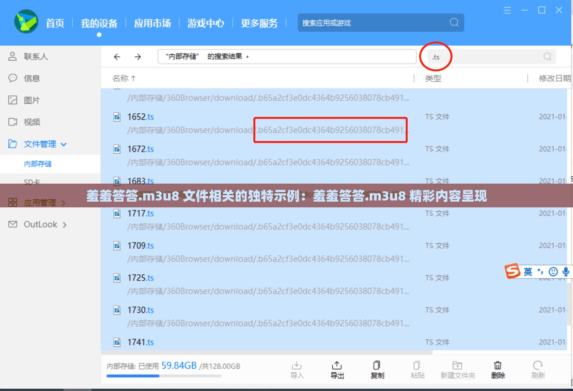Click the top search magnifier icon
Screen dimensions: 573x391
[x=454, y=23]
